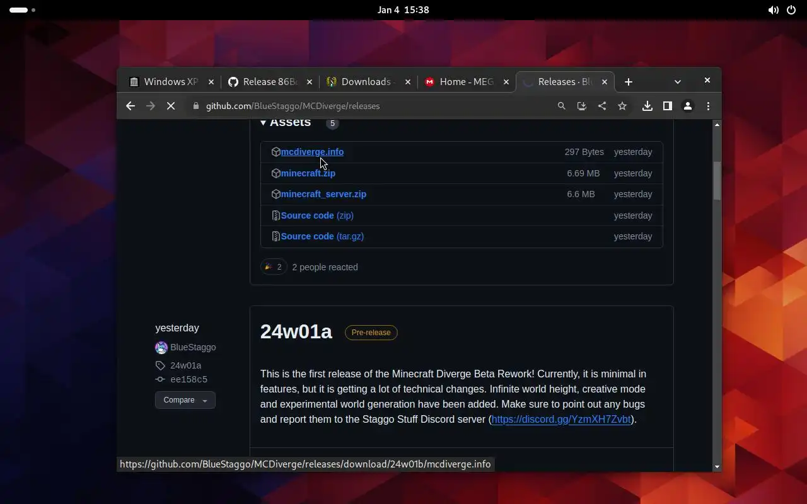
Task: Click the '297 Bytes' size text
Action: (x=584, y=152)
